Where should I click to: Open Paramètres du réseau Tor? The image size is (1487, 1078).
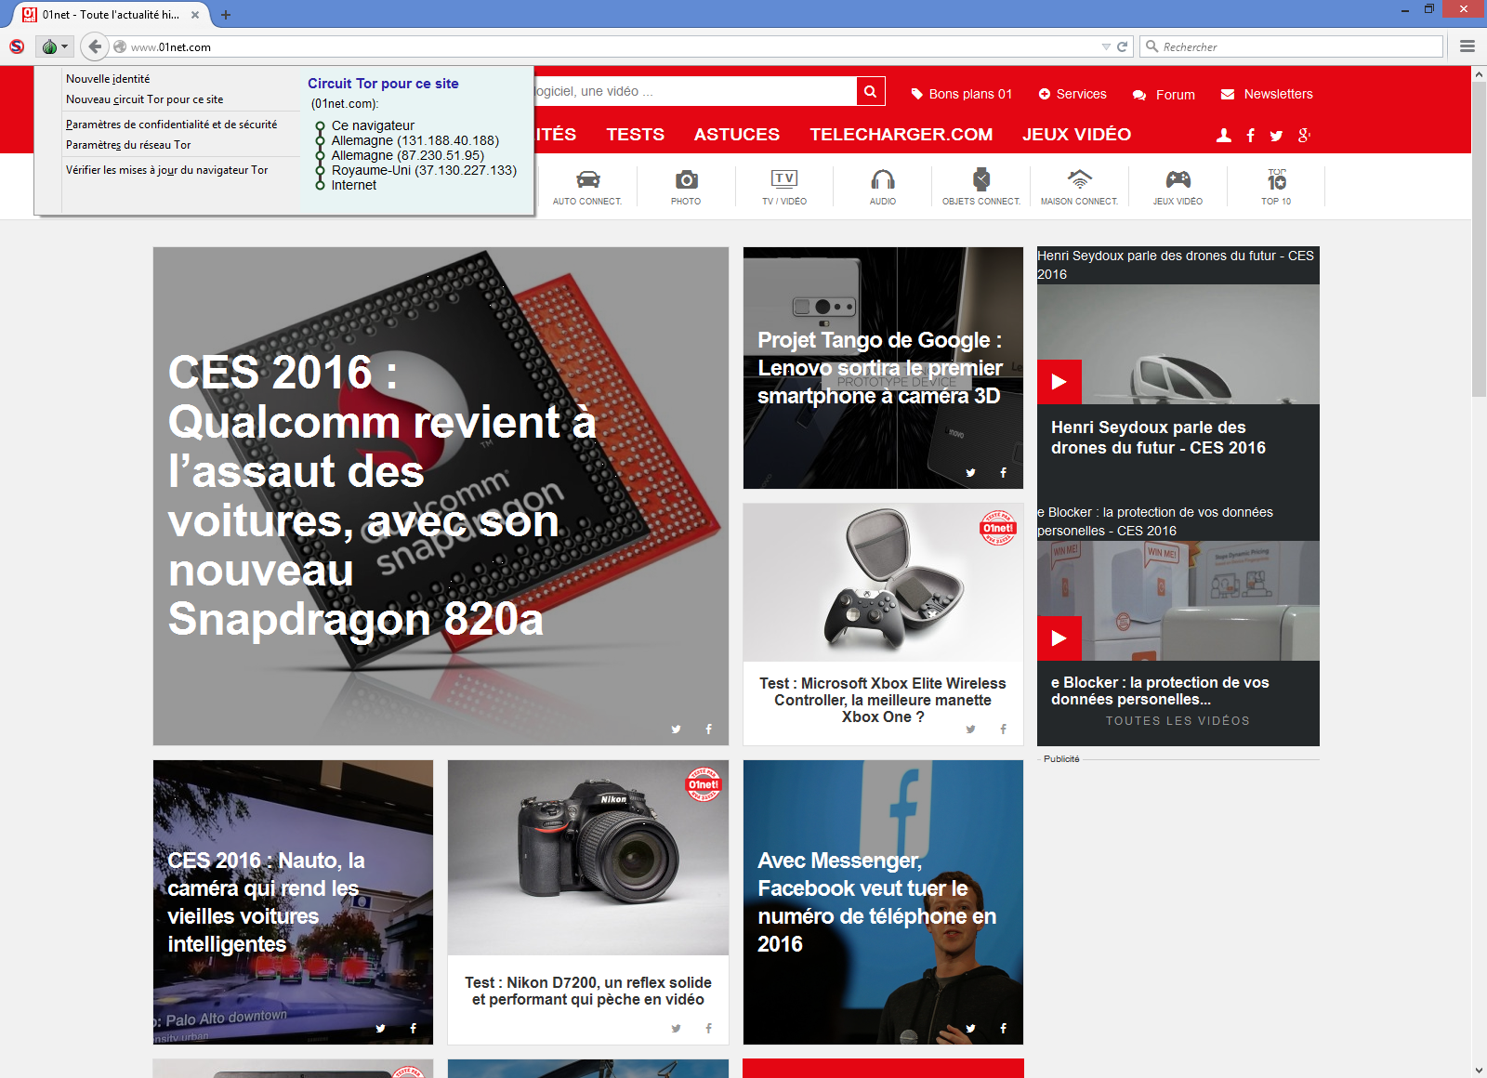point(128,145)
